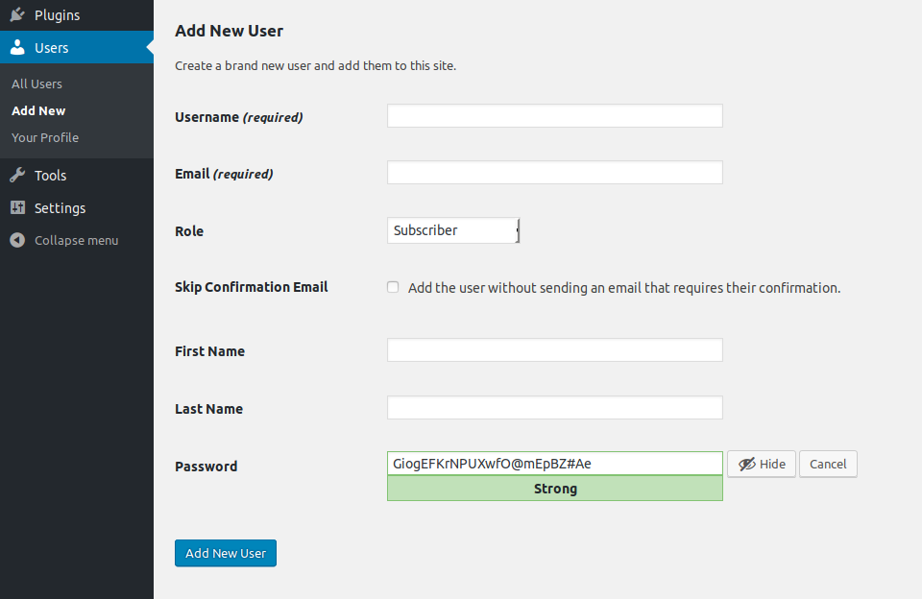Go to Your Profile submenu item
Viewport: 922px width, 599px height.
45,138
